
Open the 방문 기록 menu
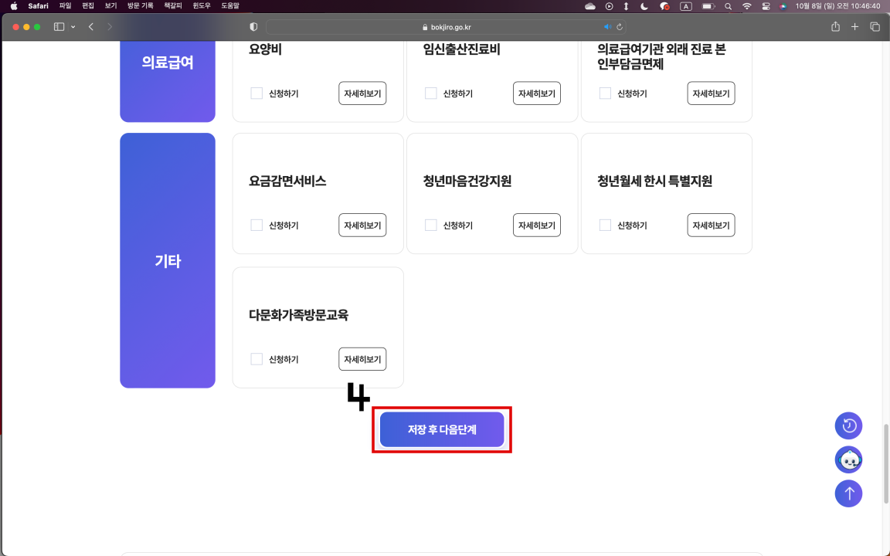pos(138,6)
